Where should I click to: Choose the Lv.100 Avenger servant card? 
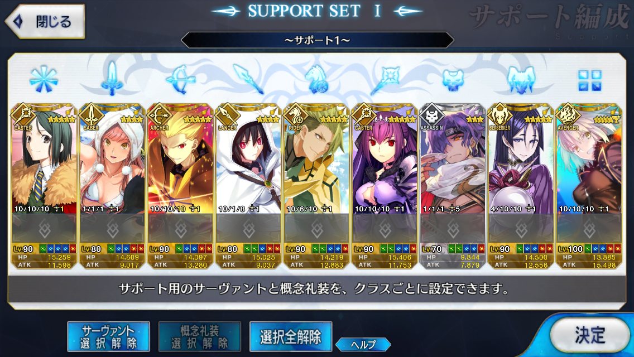589,186
